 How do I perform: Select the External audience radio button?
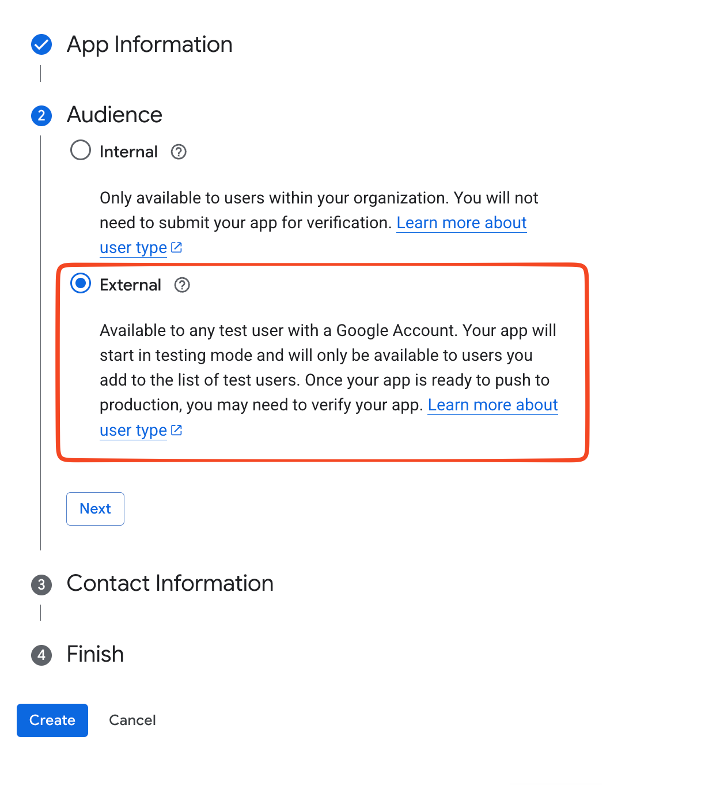pyautogui.click(x=81, y=284)
